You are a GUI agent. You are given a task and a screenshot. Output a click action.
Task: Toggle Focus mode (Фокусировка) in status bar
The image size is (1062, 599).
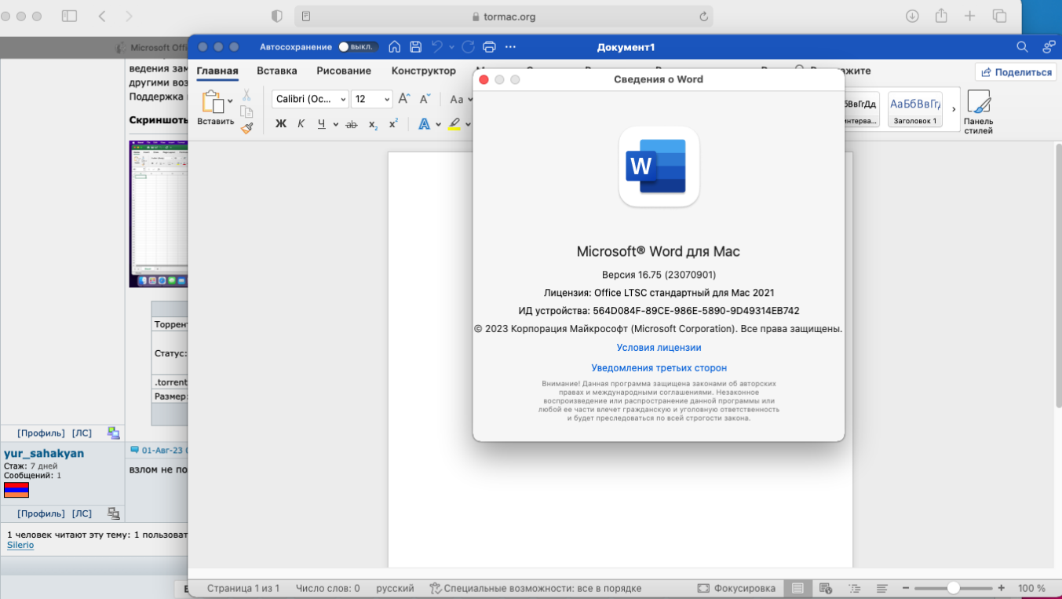[736, 588]
